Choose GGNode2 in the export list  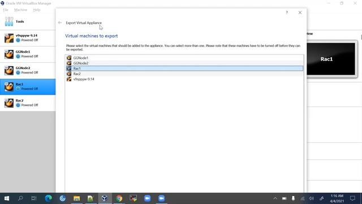184,63
